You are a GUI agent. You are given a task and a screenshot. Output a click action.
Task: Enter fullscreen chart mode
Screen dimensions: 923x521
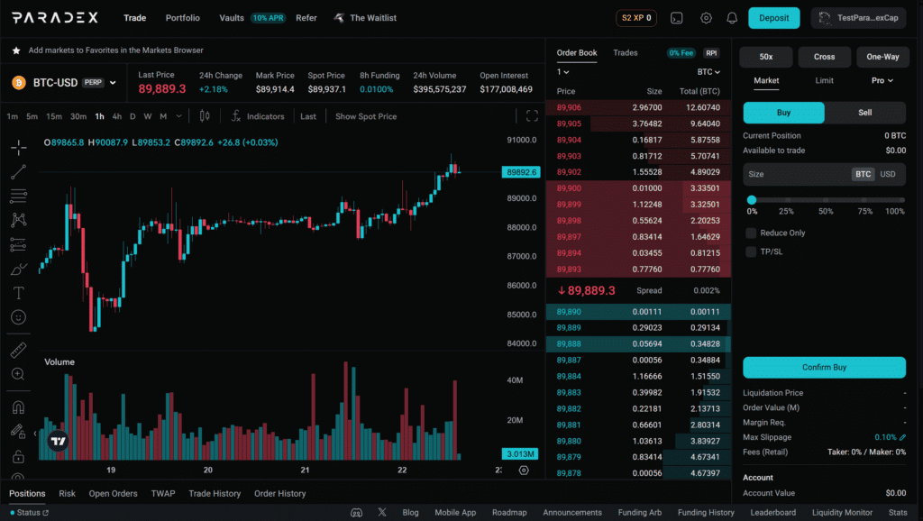pyautogui.click(x=532, y=116)
